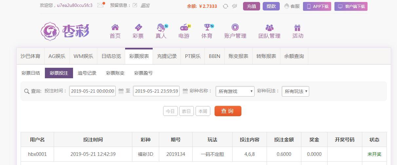The image size is (397, 165).
Task: Open start date calendar icon
Action: tap(121, 91)
